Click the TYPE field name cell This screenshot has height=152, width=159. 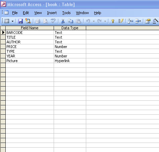point(30,51)
